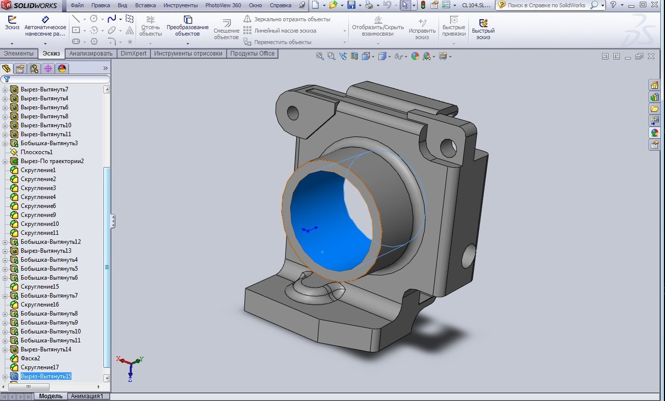Select the Polygon sketch tool
The height and width of the screenshot is (401, 665).
click(94, 42)
